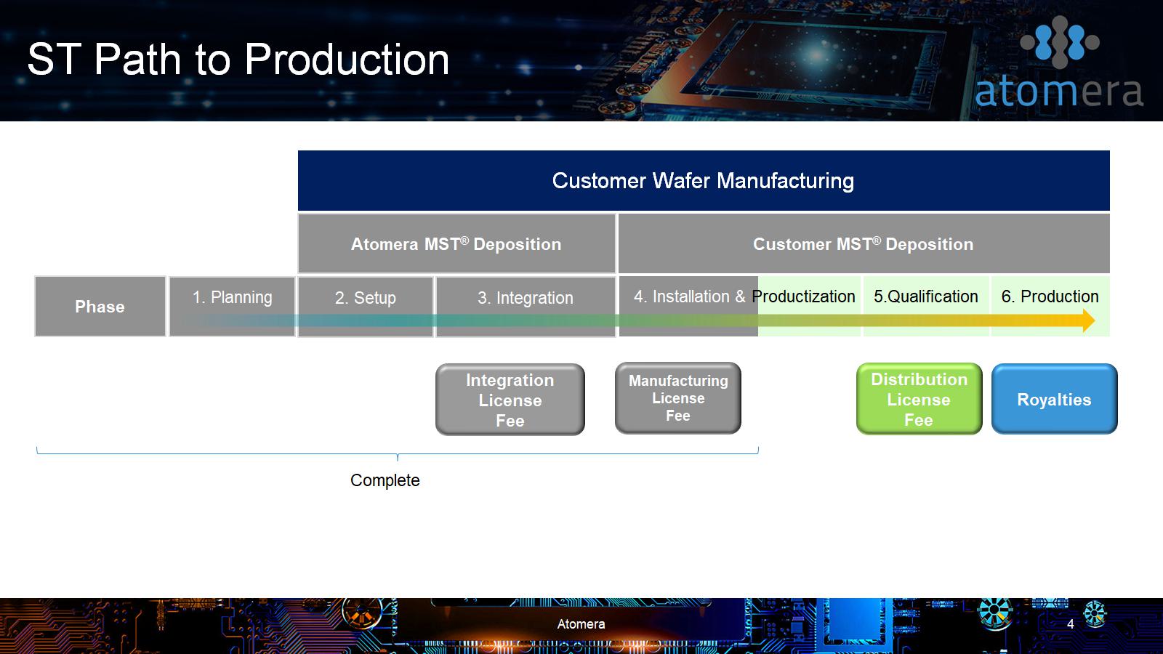Select 4. Installation & Productization cell
This screenshot has width=1163, height=654.
point(739,296)
